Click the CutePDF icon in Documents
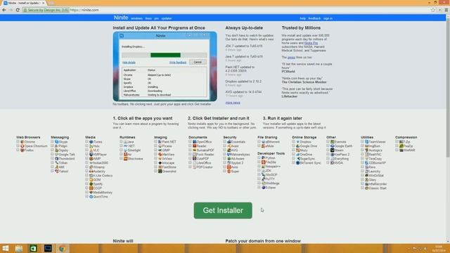The image size is (450, 253). (194, 159)
